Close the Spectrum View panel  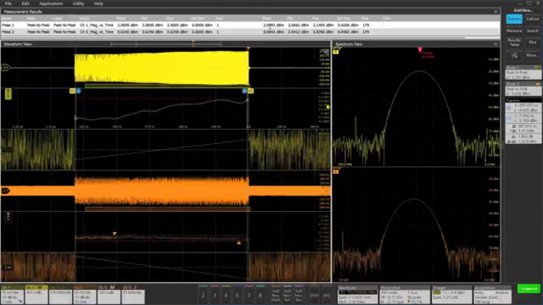[x=495, y=44]
